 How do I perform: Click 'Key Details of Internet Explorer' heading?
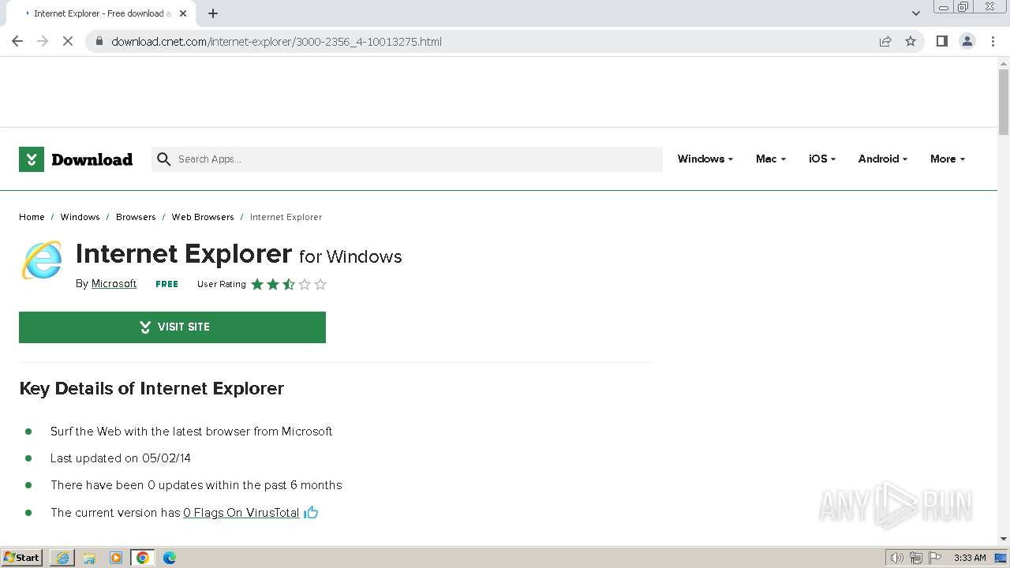(x=151, y=388)
